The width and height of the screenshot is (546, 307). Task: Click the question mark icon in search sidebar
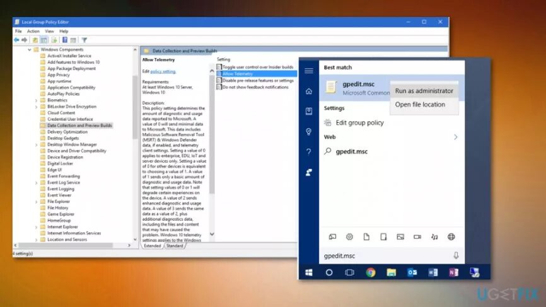(x=309, y=152)
